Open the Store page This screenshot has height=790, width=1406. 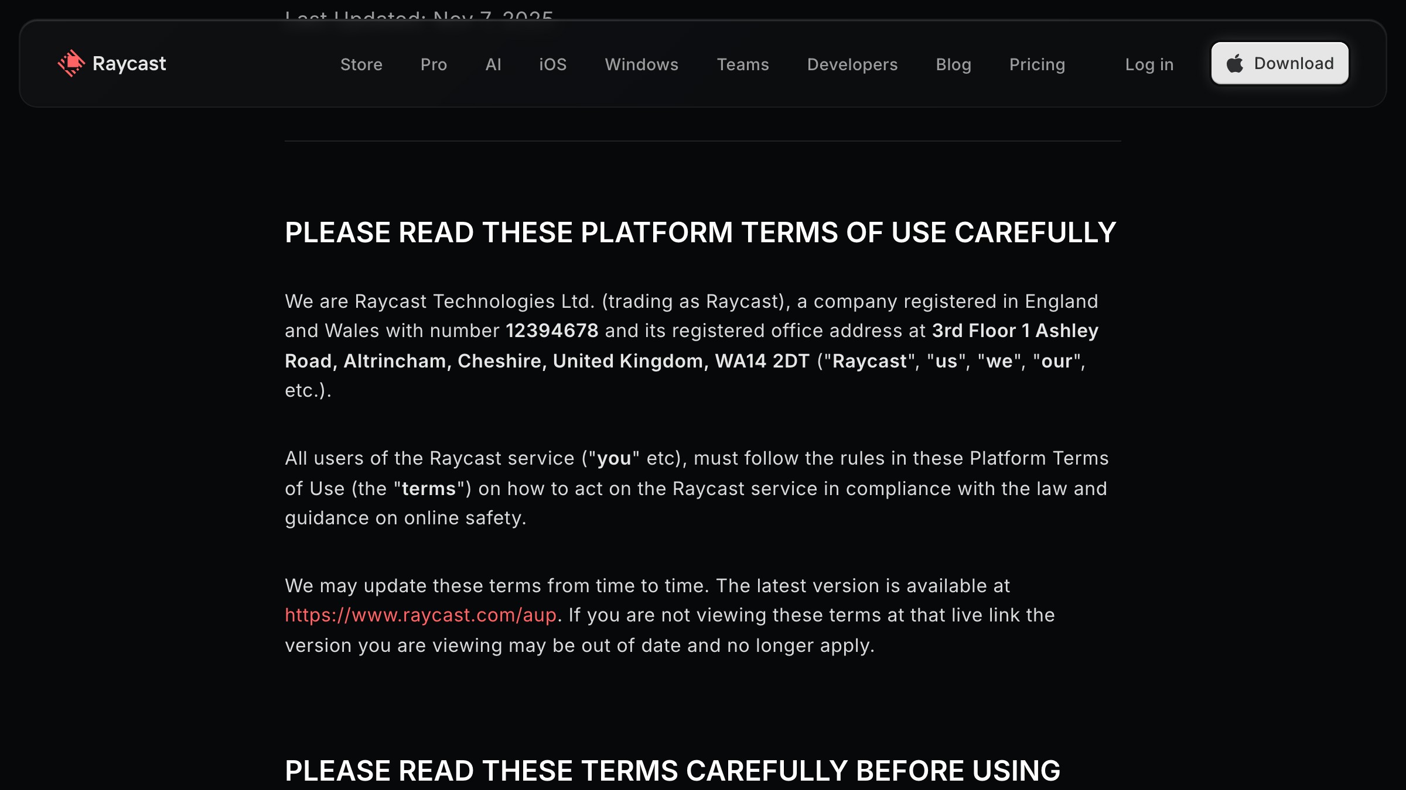[x=361, y=64]
